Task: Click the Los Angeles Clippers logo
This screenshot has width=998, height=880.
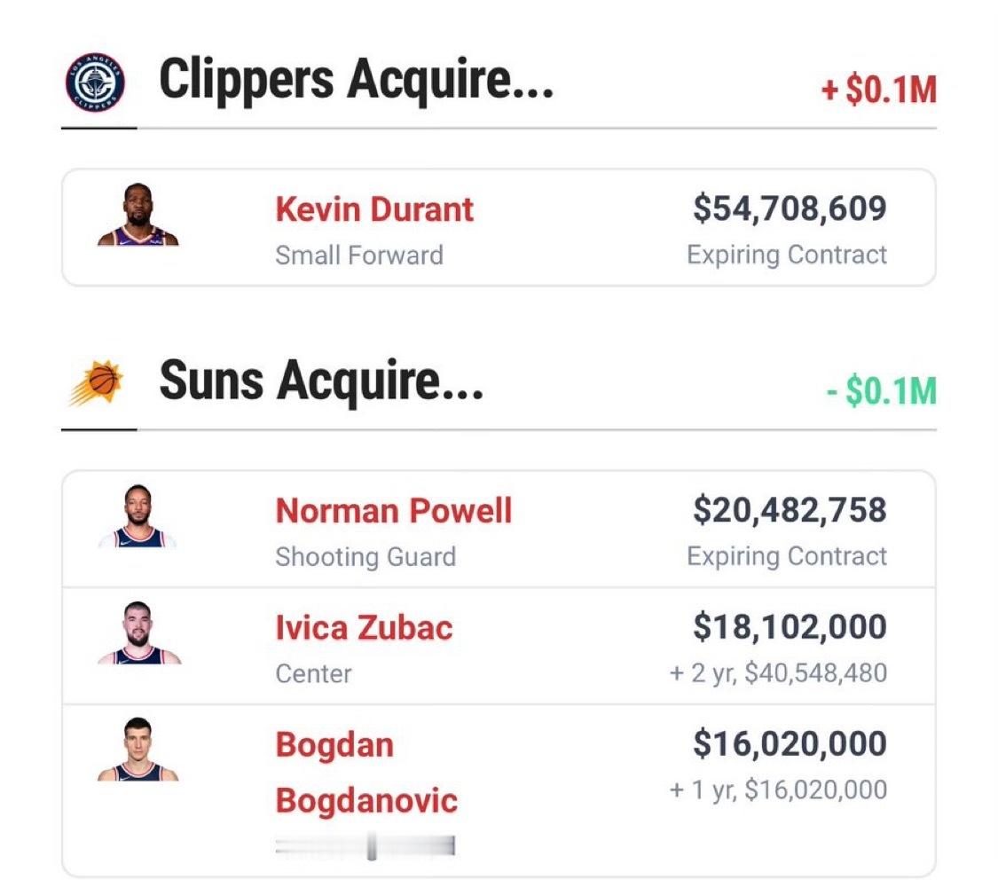Action: pos(96,82)
